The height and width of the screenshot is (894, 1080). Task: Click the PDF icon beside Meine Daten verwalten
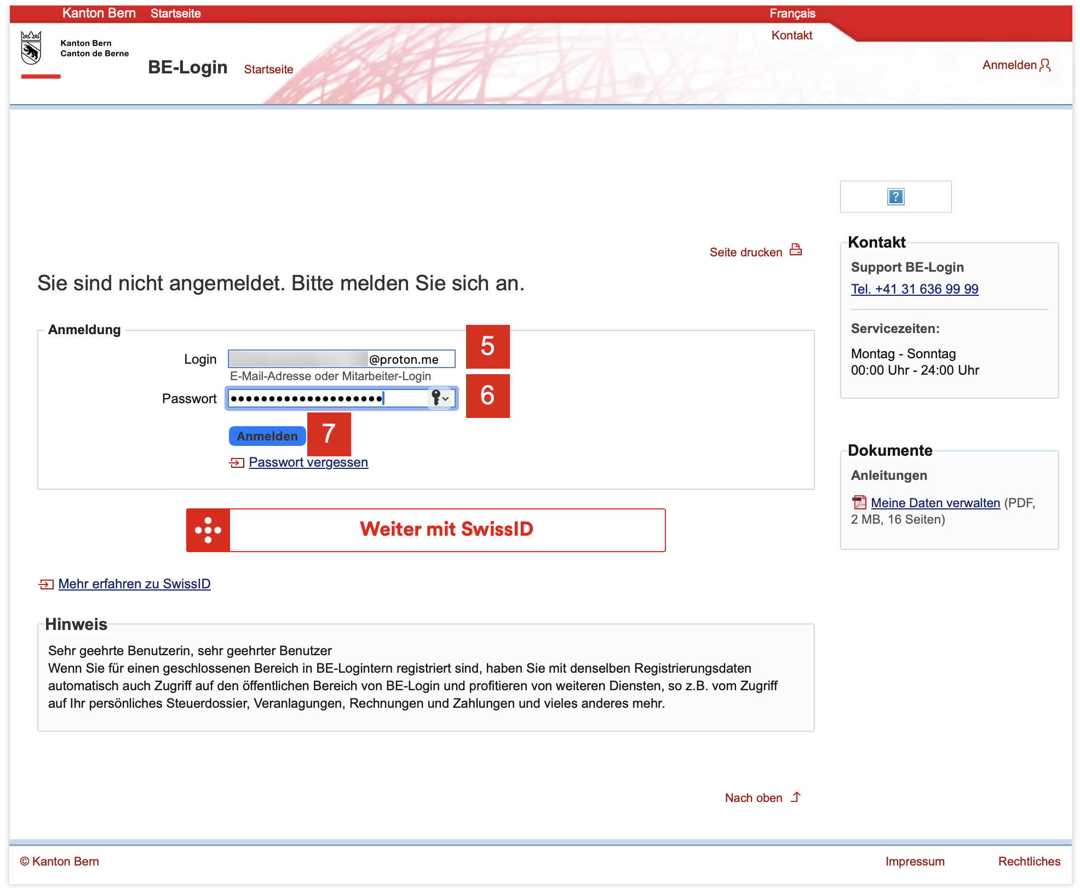tap(859, 502)
